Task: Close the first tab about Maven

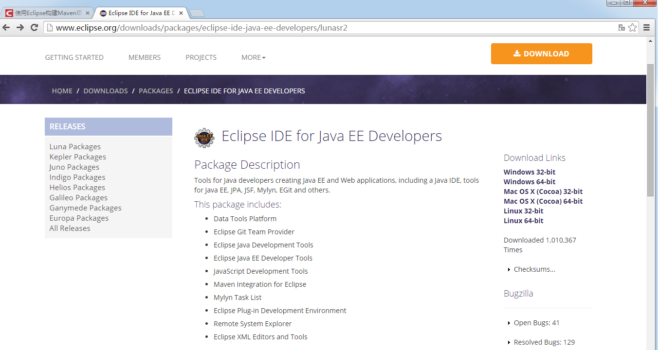Action: (x=88, y=13)
